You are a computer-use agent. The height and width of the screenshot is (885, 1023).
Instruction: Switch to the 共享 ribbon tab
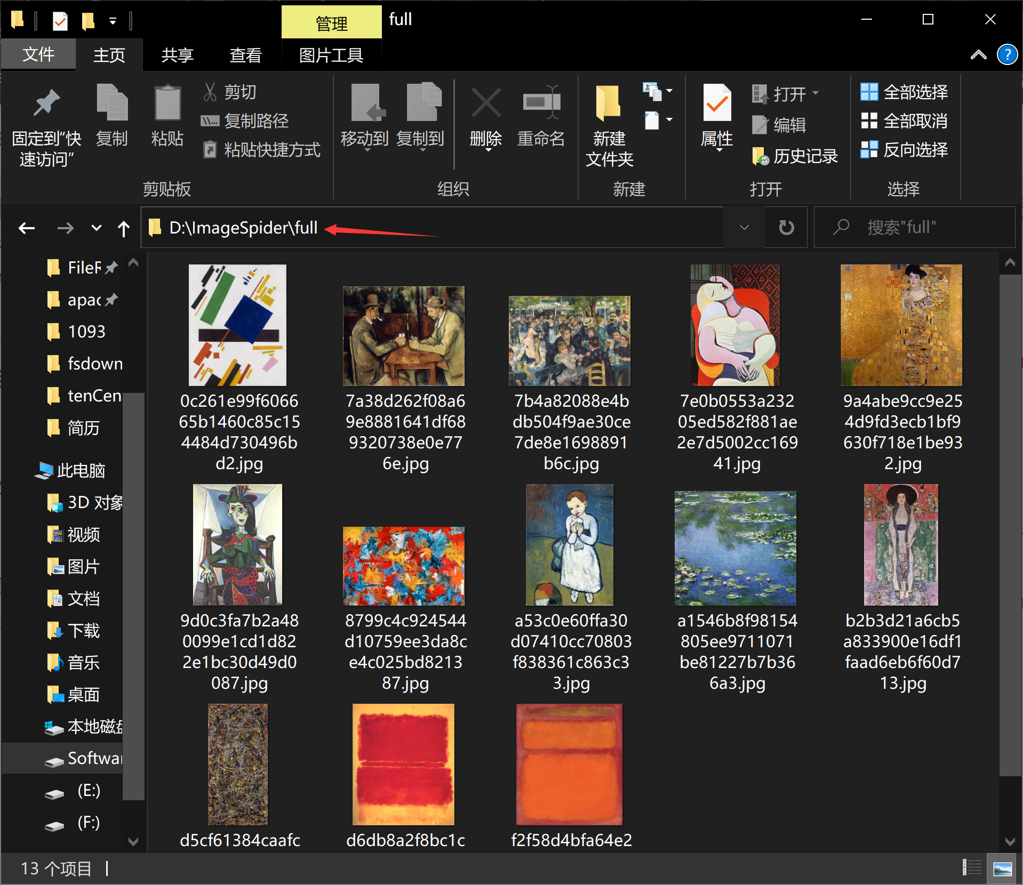[x=178, y=55]
